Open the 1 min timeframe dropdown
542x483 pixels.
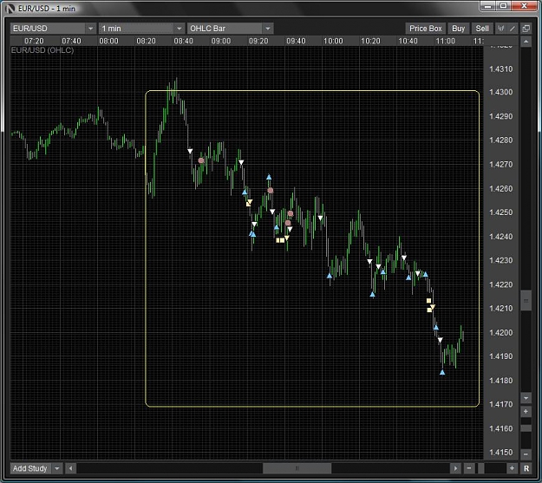tap(141, 29)
